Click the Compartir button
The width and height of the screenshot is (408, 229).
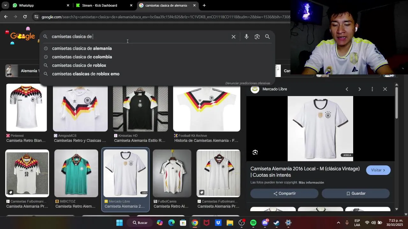tap(284, 193)
